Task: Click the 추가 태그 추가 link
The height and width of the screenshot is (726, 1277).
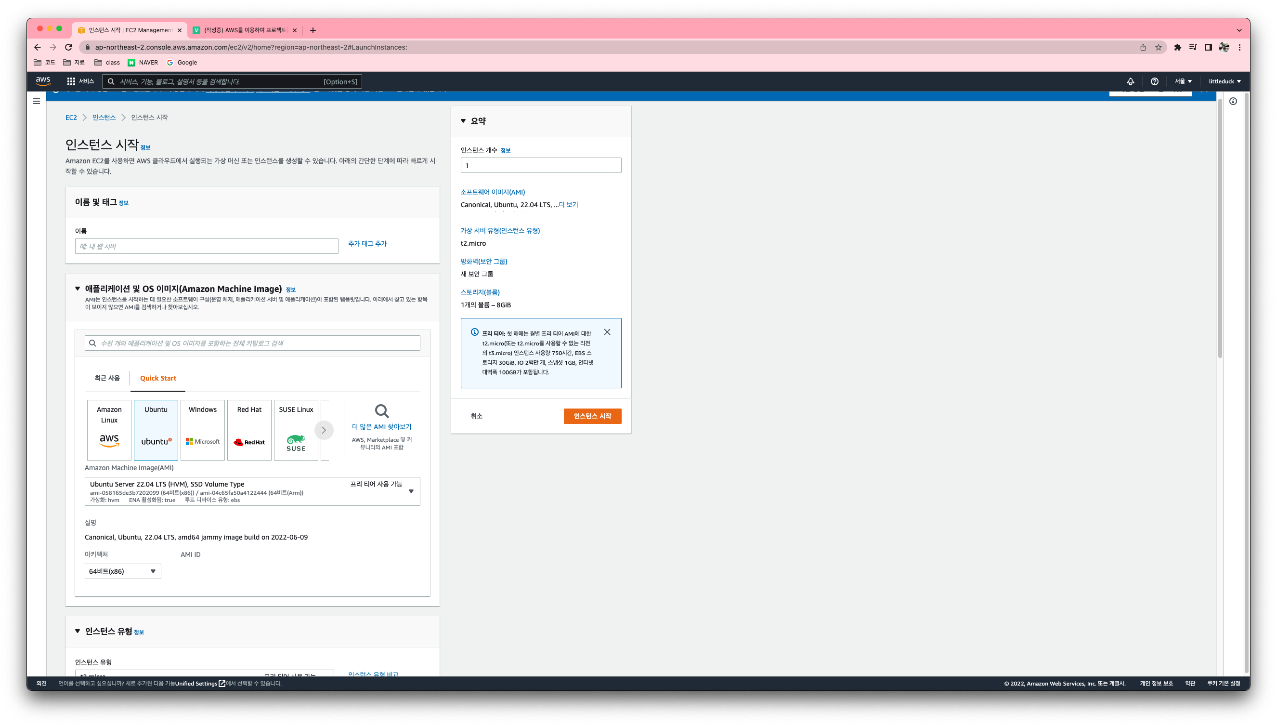Action: click(x=367, y=244)
